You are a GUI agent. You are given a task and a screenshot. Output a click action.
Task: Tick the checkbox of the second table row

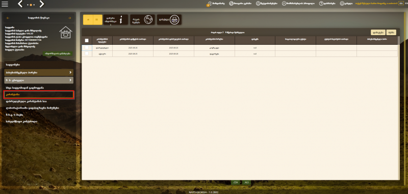click(x=87, y=53)
